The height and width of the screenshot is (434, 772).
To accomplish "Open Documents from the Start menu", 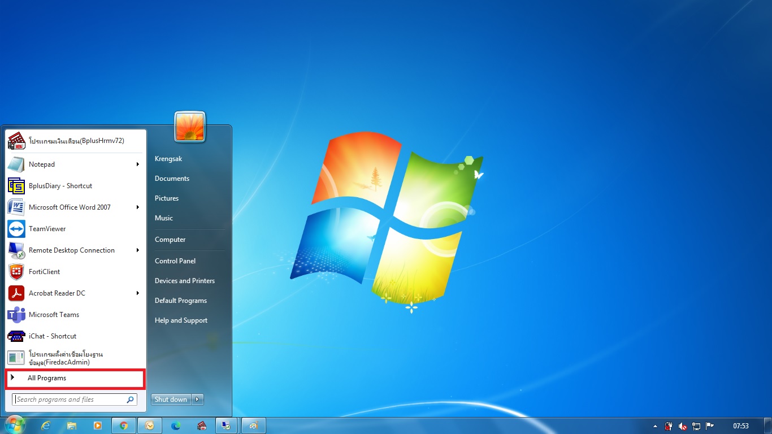I will 172,179.
